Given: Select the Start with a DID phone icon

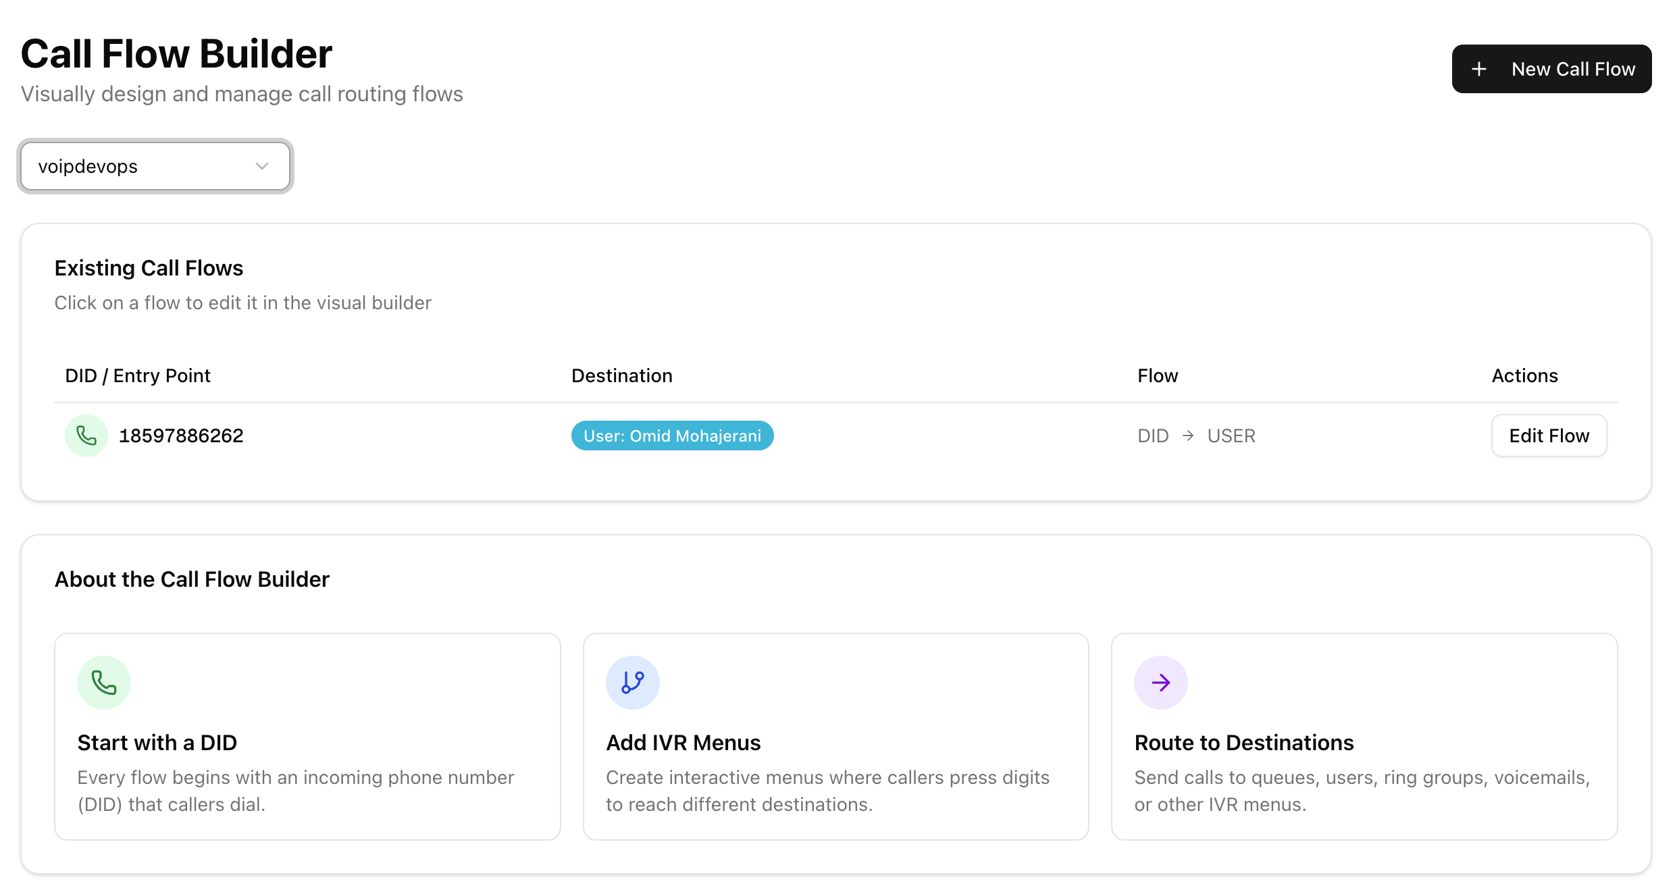Looking at the screenshot, I should 103,682.
